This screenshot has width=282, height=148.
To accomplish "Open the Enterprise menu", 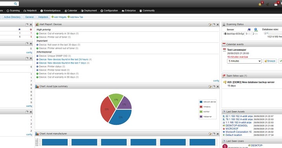I will [128, 11].
